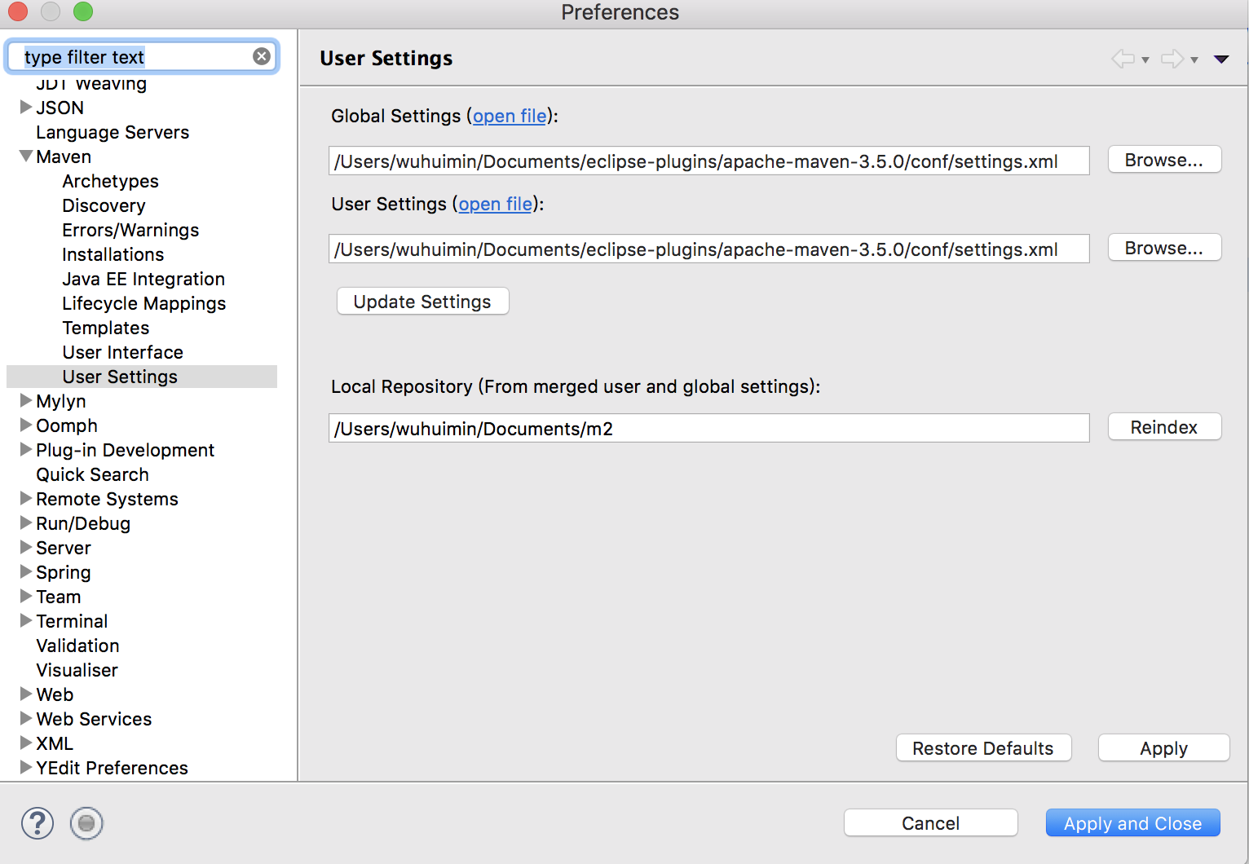The width and height of the screenshot is (1249, 864).
Task: Open Errors/Warnings page
Action: [x=130, y=230]
